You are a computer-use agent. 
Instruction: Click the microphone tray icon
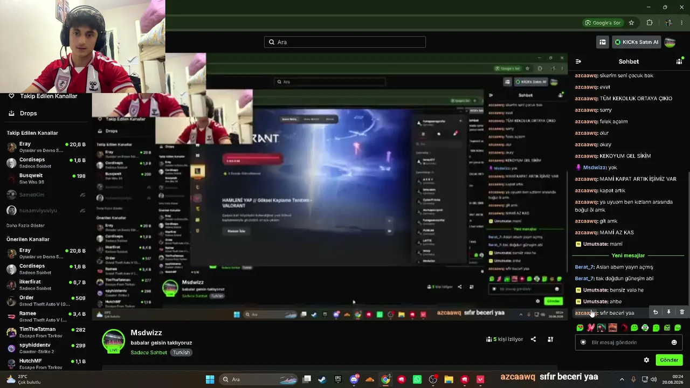pos(633,379)
